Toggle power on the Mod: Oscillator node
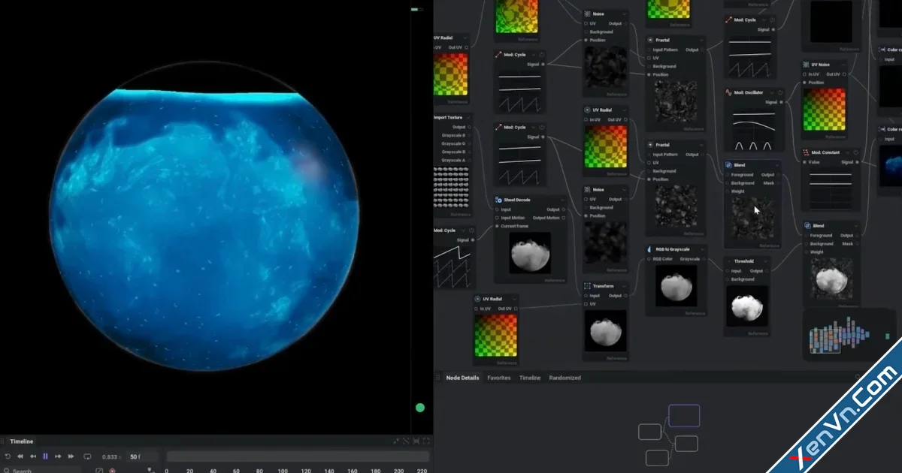Image resolution: width=902 pixels, height=473 pixels. (780, 93)
